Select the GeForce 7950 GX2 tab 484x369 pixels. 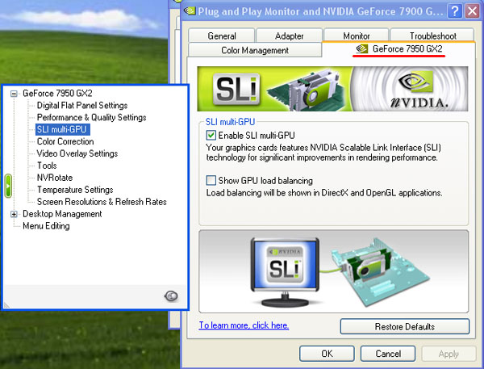(x=398, y=48)
